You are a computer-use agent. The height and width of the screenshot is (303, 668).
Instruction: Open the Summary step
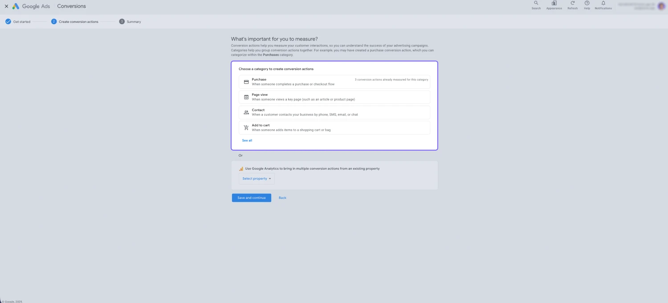tap(130, 21)
